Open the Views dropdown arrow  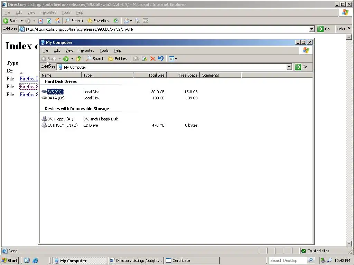[176, 59]
